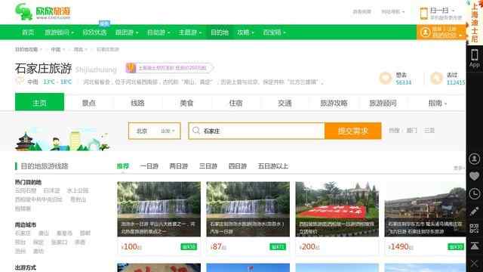483x272 pixels.
Task: Close the black sidebar with X icon
Action: click(x=475, y=264)
